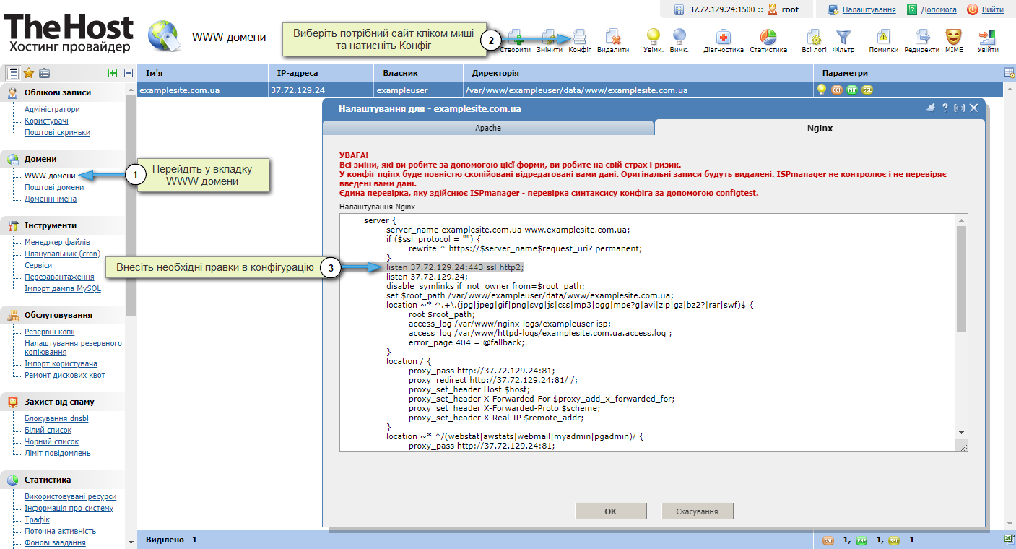Open Імпорт дампа MySQL in the sidebar
This screenshot has width=1016, height=549.
[x=63, y=289]
